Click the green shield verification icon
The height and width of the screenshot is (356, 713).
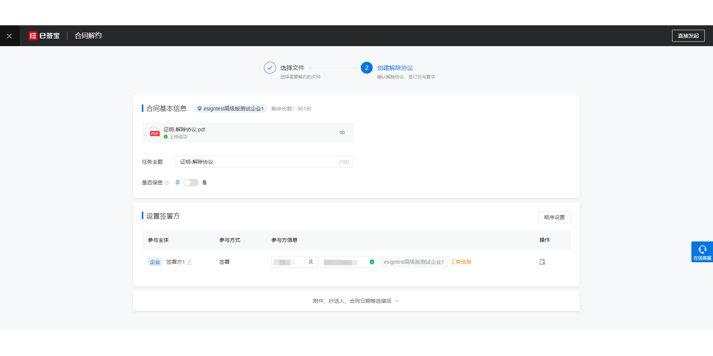[x=372, y=262]
